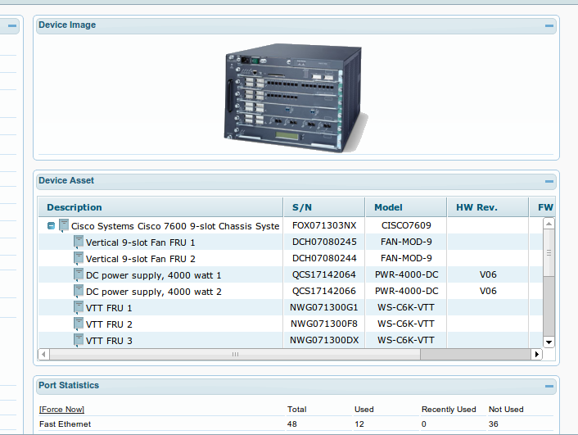Collapse the left sidebar panel minus button

(x=12, y=26)
